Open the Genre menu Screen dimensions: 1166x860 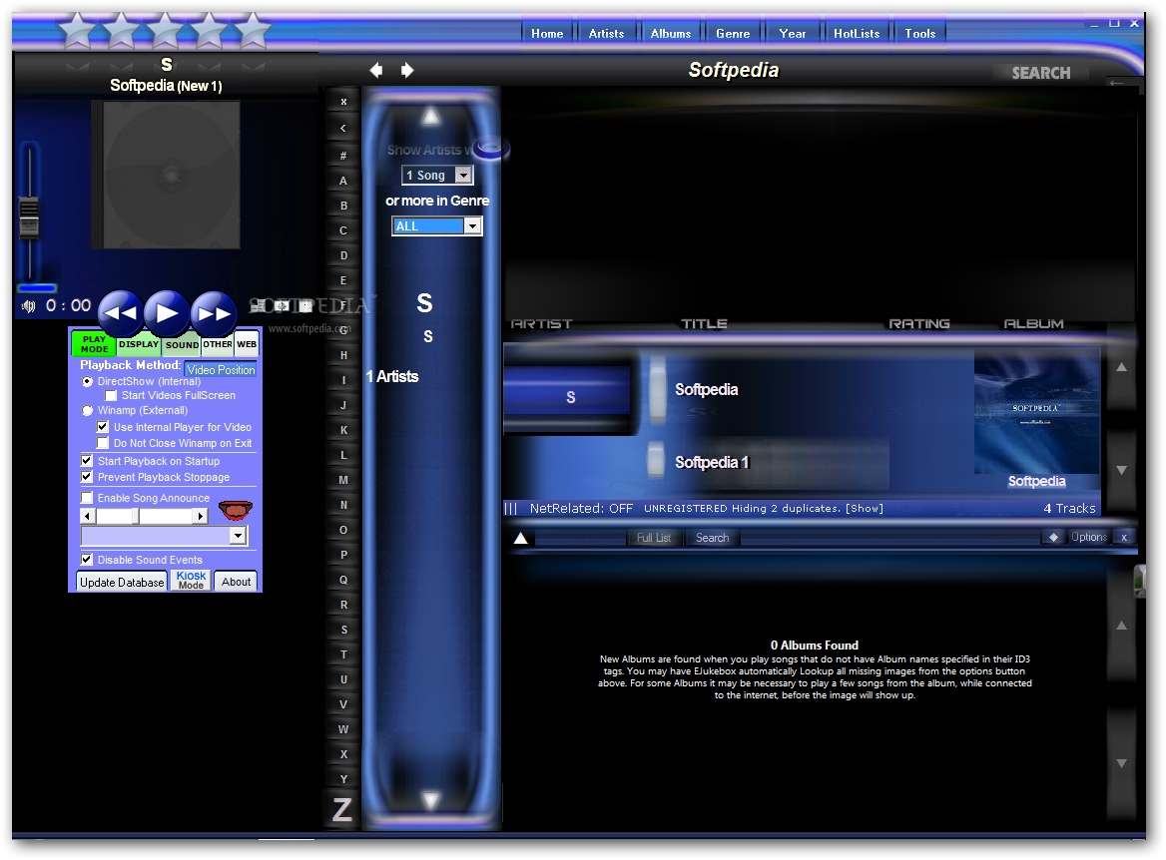coord(733,34)
